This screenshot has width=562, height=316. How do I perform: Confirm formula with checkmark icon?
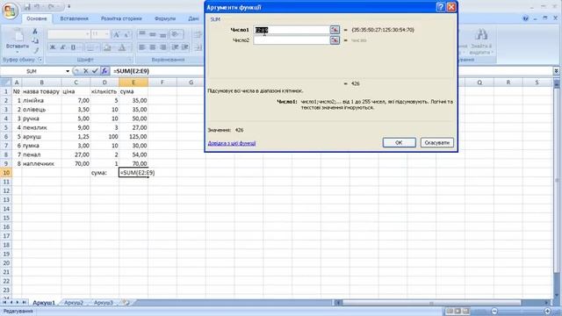point(95,71)
